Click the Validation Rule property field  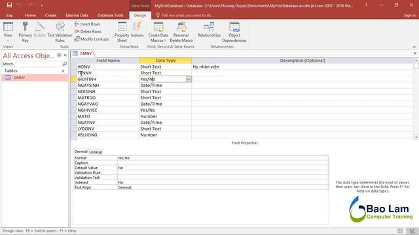pos(223,172)
